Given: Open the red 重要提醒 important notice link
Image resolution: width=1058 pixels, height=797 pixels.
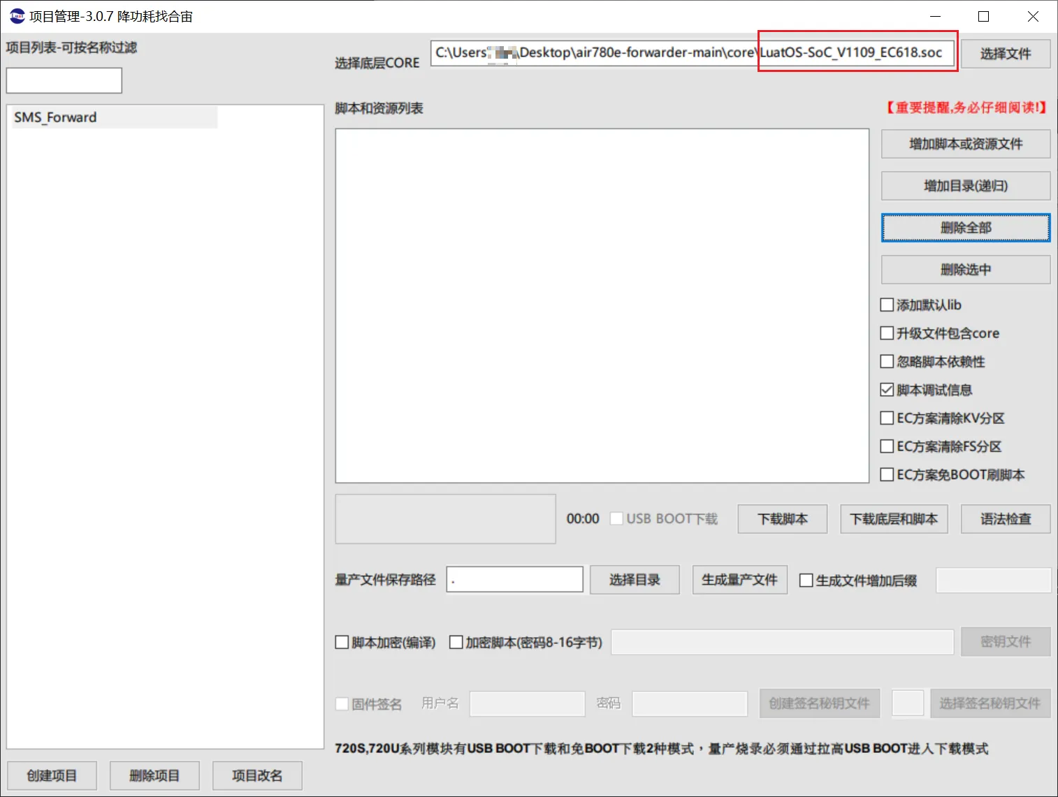Looking at the screenshot, I should tap(966, 108).
